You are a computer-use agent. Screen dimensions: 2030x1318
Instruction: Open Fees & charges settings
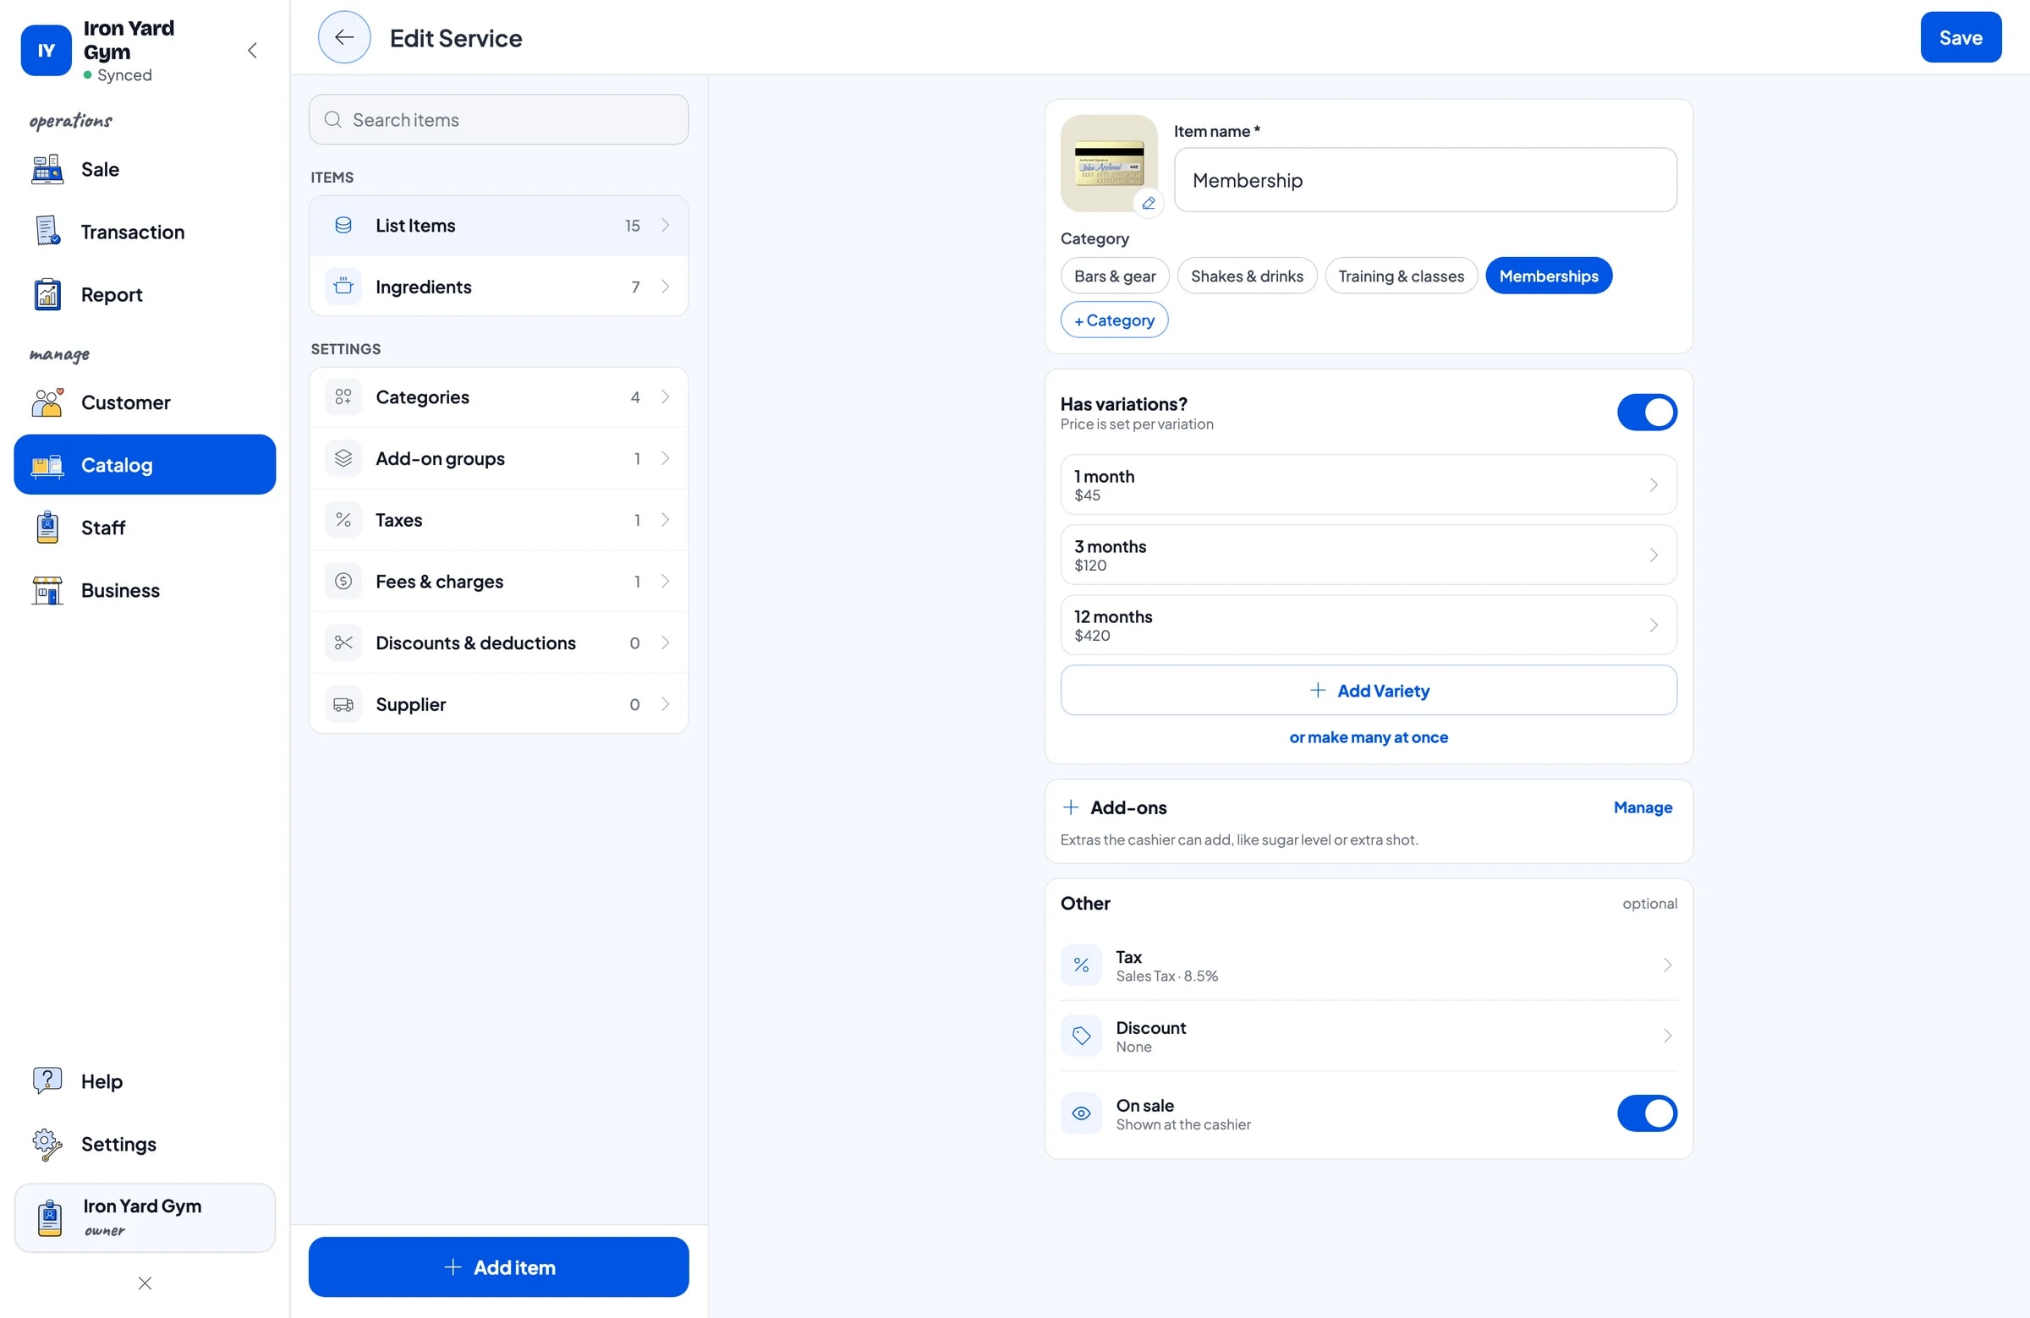click(498, 581)
